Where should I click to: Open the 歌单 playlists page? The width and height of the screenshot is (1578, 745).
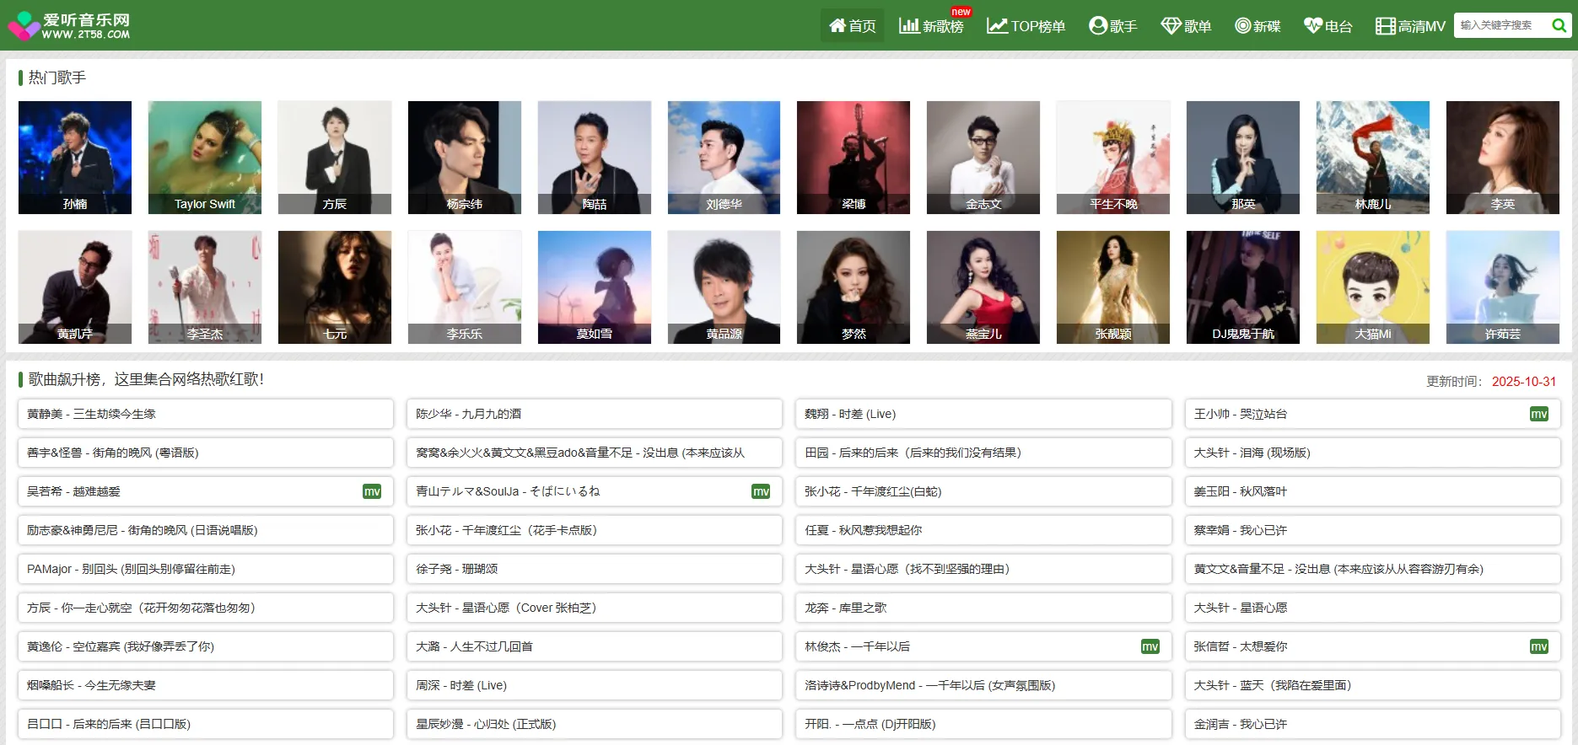point(1186,26)
